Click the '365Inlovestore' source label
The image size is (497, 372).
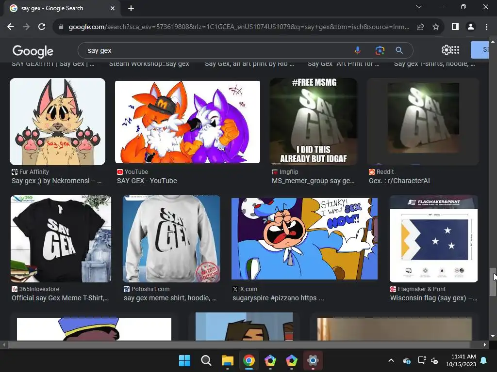coord(39,289)
